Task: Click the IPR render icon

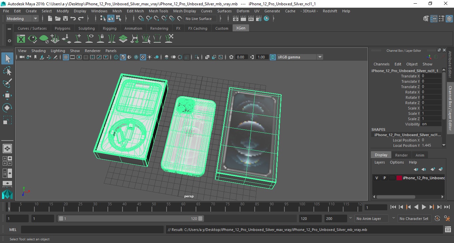Action: pyautogui.click(x=251, y=19)
